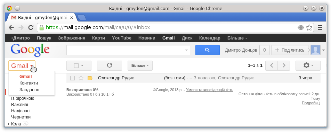
Task: Click the Використано 0% storage text
Action: point(82,90)
